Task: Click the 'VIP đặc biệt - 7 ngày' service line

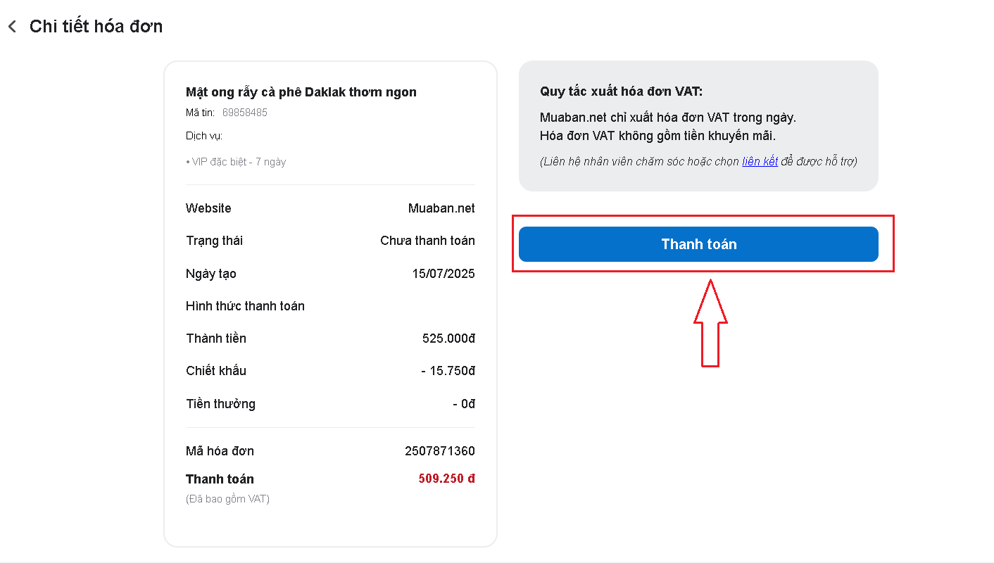Action: coord(236,162)
